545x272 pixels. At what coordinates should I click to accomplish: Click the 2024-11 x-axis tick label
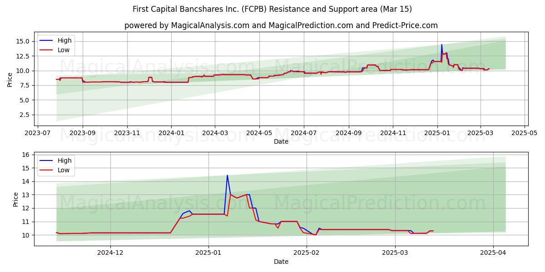pyautogui.click(x=392, y=133)
